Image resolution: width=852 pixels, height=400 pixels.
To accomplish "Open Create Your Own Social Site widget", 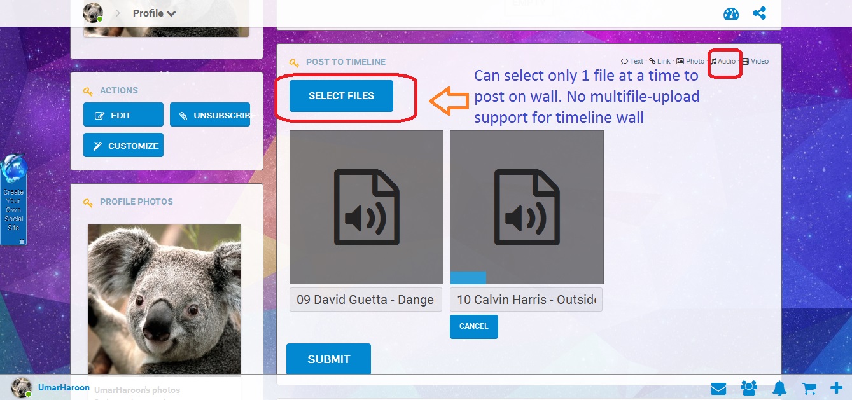I will click(13, 198).
